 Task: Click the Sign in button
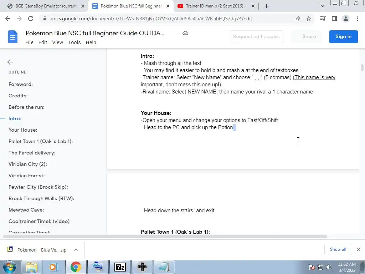[x=343, y=37]
